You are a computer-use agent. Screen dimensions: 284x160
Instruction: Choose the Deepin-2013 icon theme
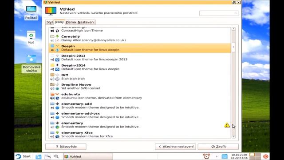point(140,57)
